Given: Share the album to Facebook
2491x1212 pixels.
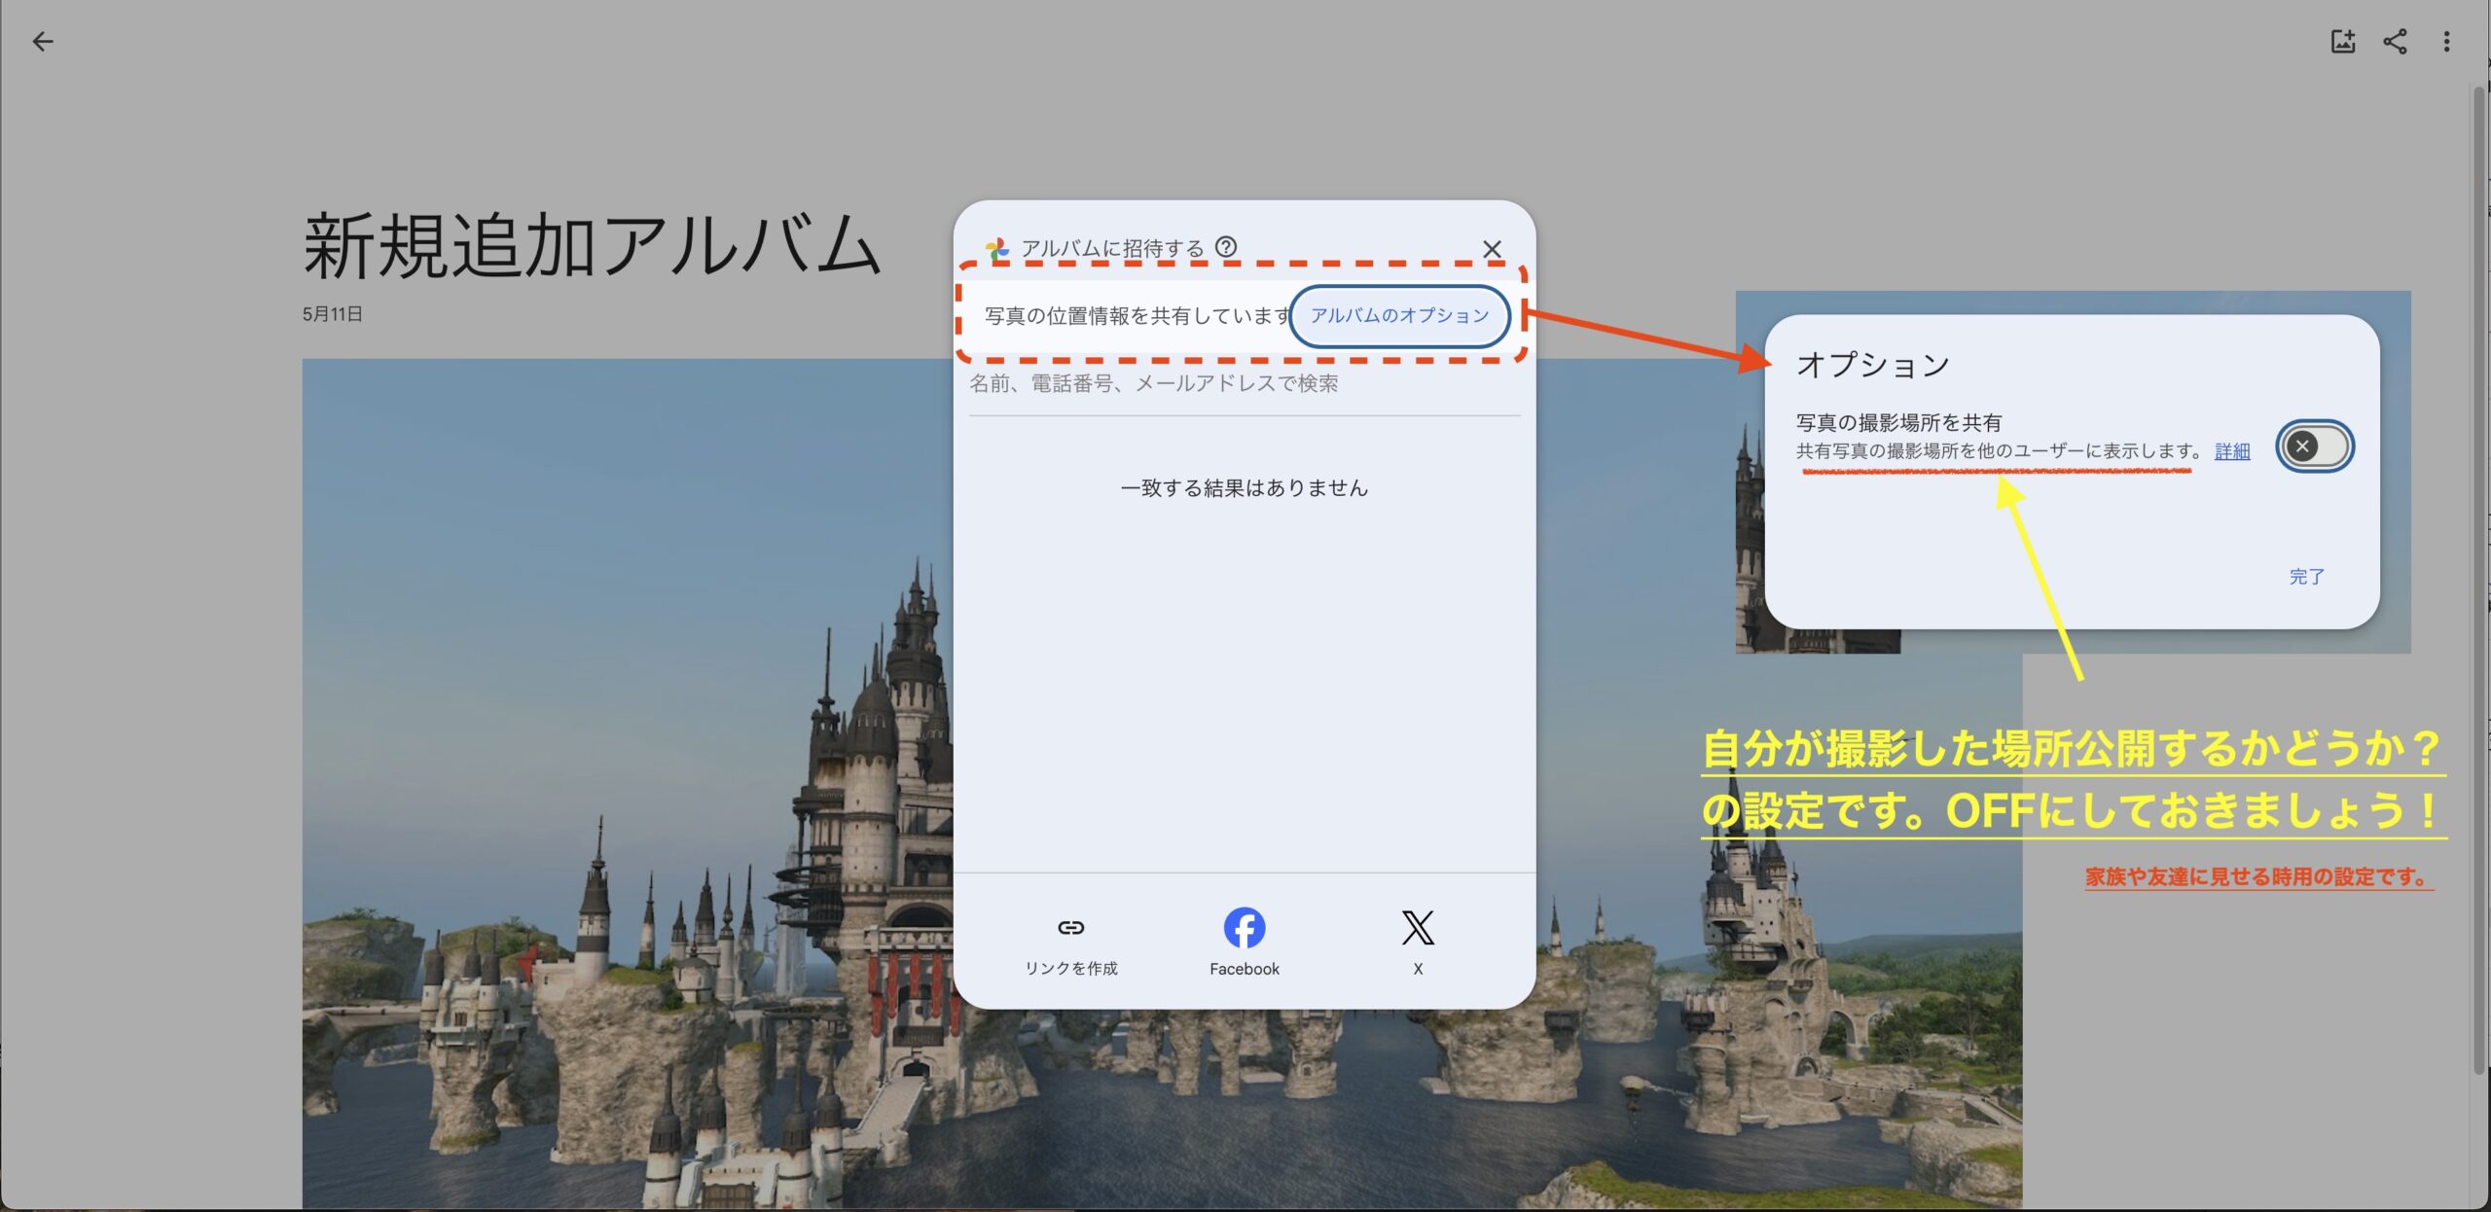Looking at the screenshot, I should coord(1244,942).
